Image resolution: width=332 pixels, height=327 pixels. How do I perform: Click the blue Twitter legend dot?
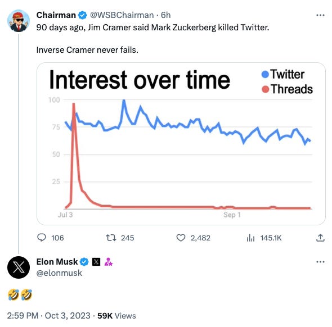(x=265, y=74)
